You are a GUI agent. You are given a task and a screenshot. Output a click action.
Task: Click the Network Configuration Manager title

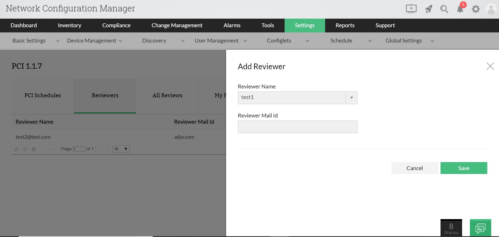(x=70, y=9)
